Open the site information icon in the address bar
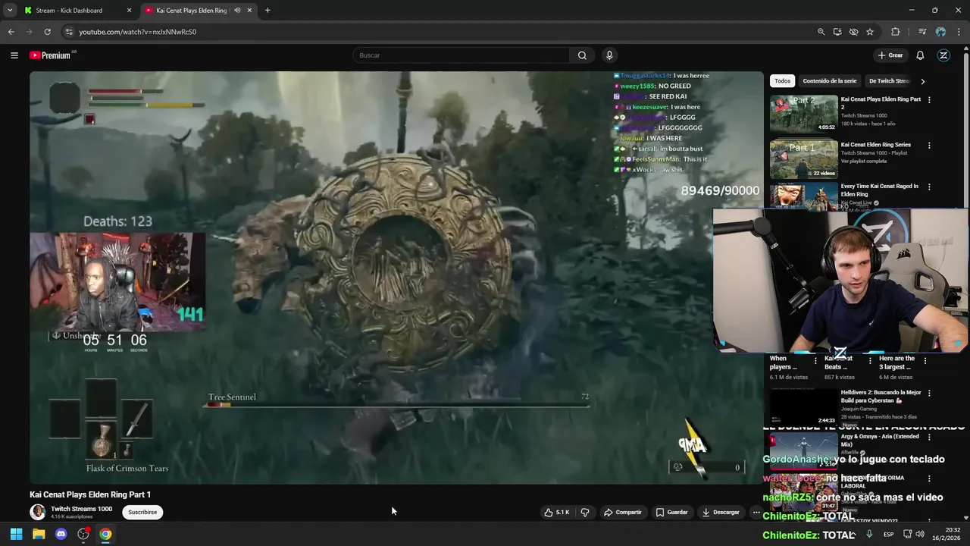Screen dimensions: 970x546 coord(69,32)
